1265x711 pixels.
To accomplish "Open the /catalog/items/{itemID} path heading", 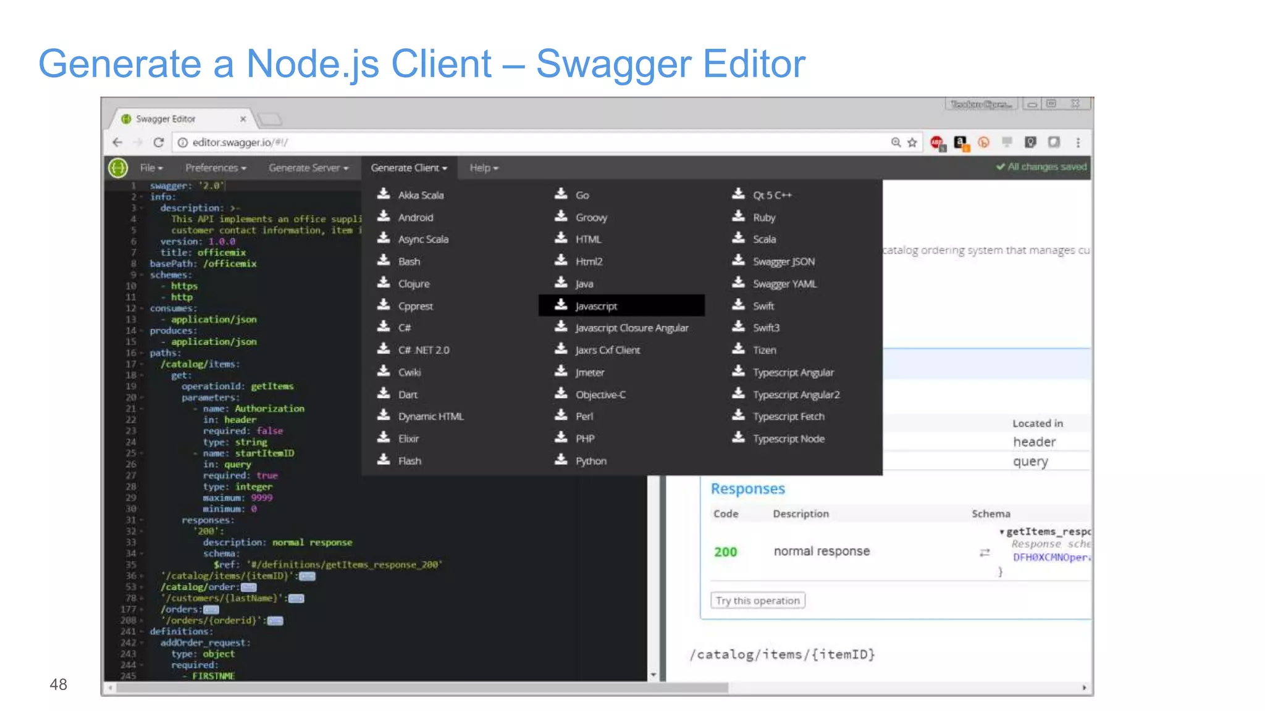I will pyautogui.click(x=782, y=654).
